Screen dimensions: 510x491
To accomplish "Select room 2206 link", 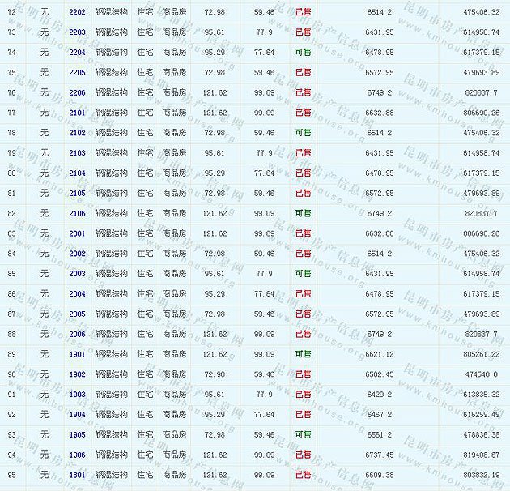I will click(x=77, y=92).
